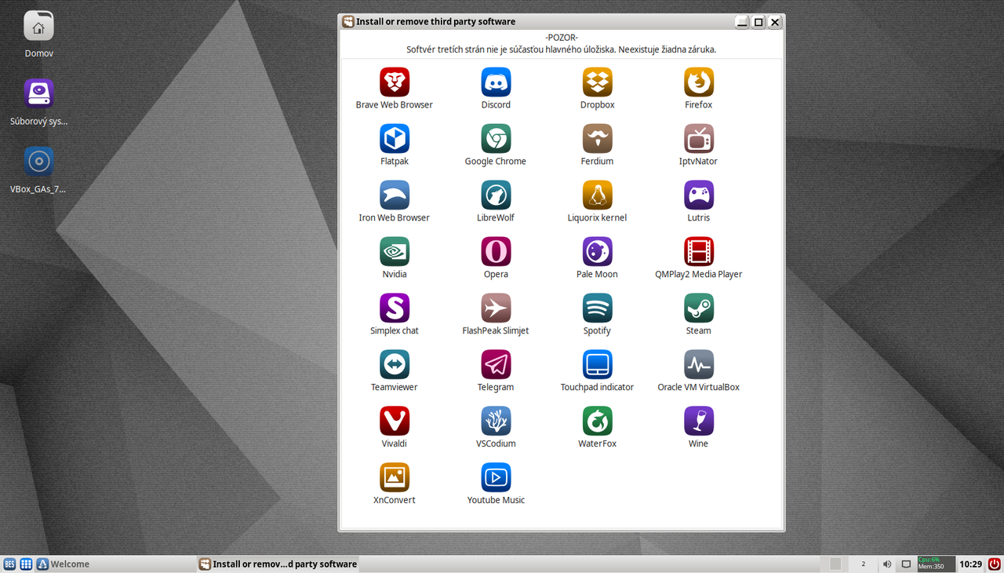Click the Dropbox icon

(597, 82)
